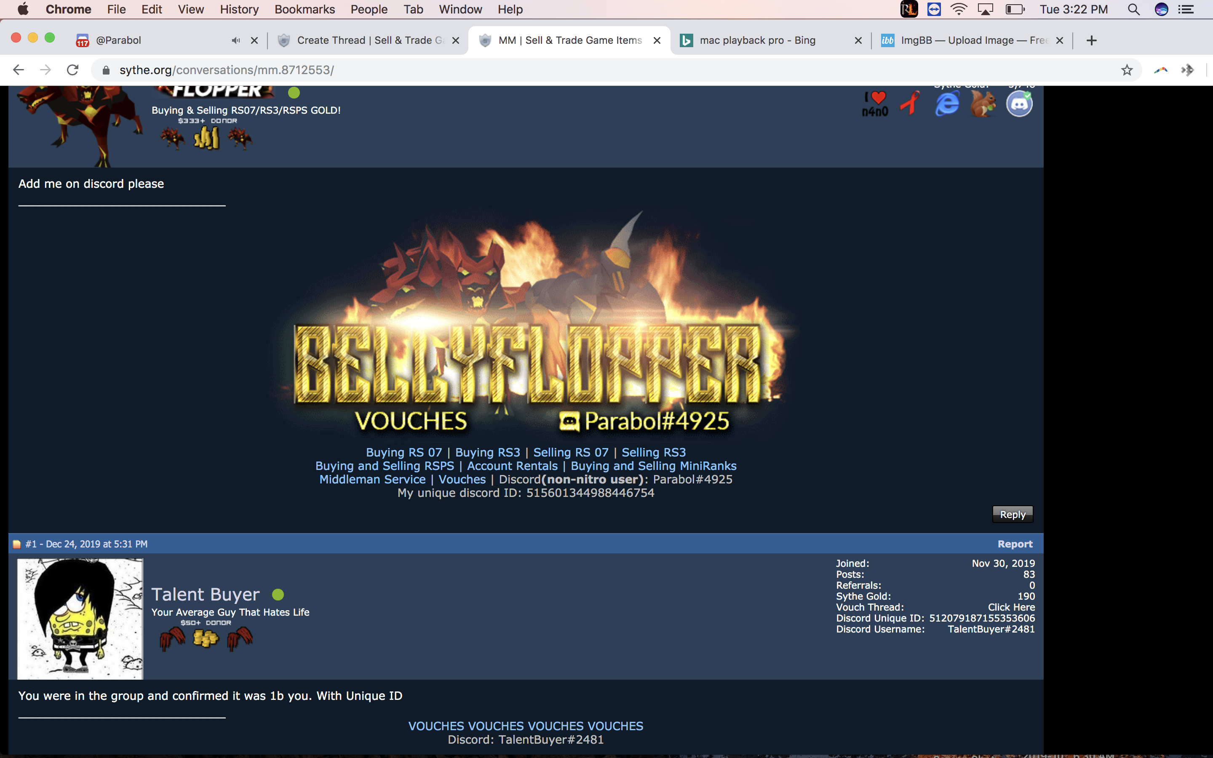
Task: Click the I heart n4n0 badge icon
Action: pyautogui.click(x=875, y=104)
